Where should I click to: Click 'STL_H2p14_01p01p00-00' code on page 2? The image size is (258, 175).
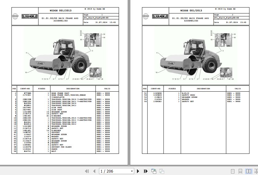(x=226, y=18)
